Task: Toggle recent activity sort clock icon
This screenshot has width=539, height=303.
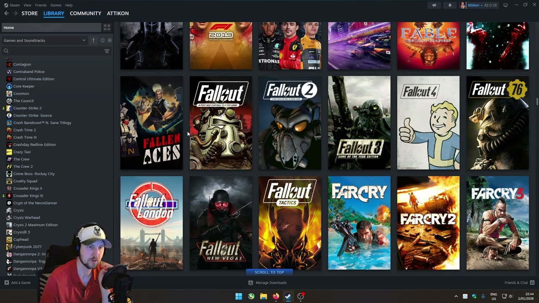Action: [102, 40]
